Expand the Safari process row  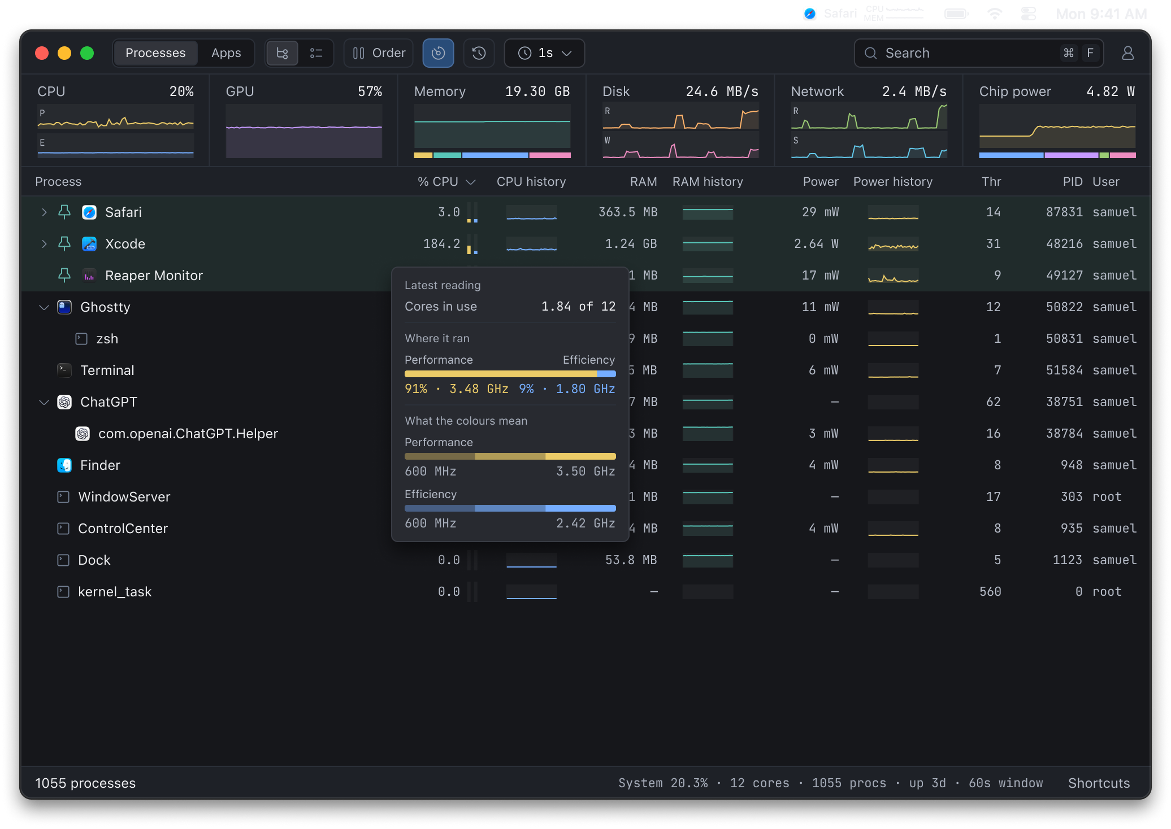pyautogui.click(x=44, y=212)
